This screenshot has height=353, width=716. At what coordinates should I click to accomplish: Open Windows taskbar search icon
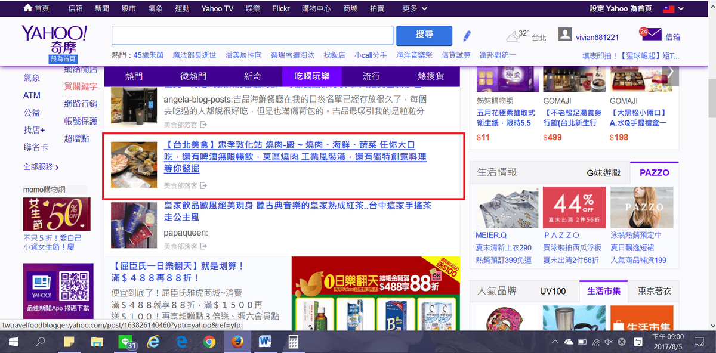[41, 342]
